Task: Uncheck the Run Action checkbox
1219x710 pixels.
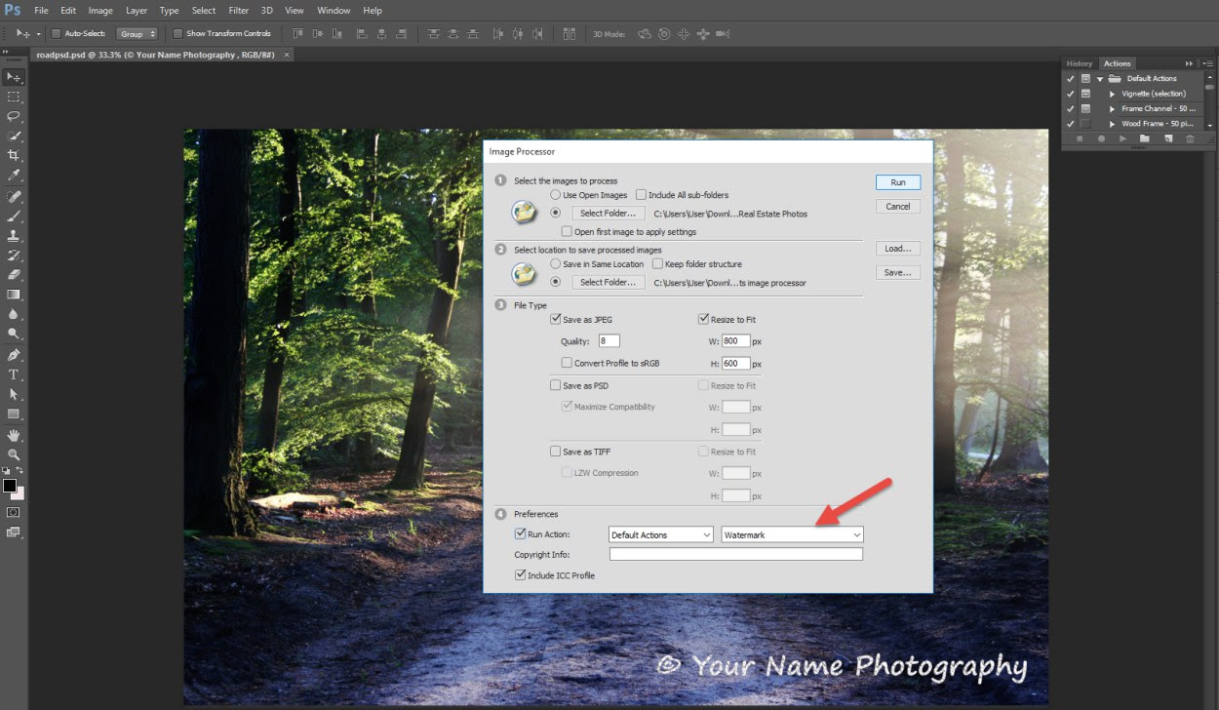Action: click(520, 534)
